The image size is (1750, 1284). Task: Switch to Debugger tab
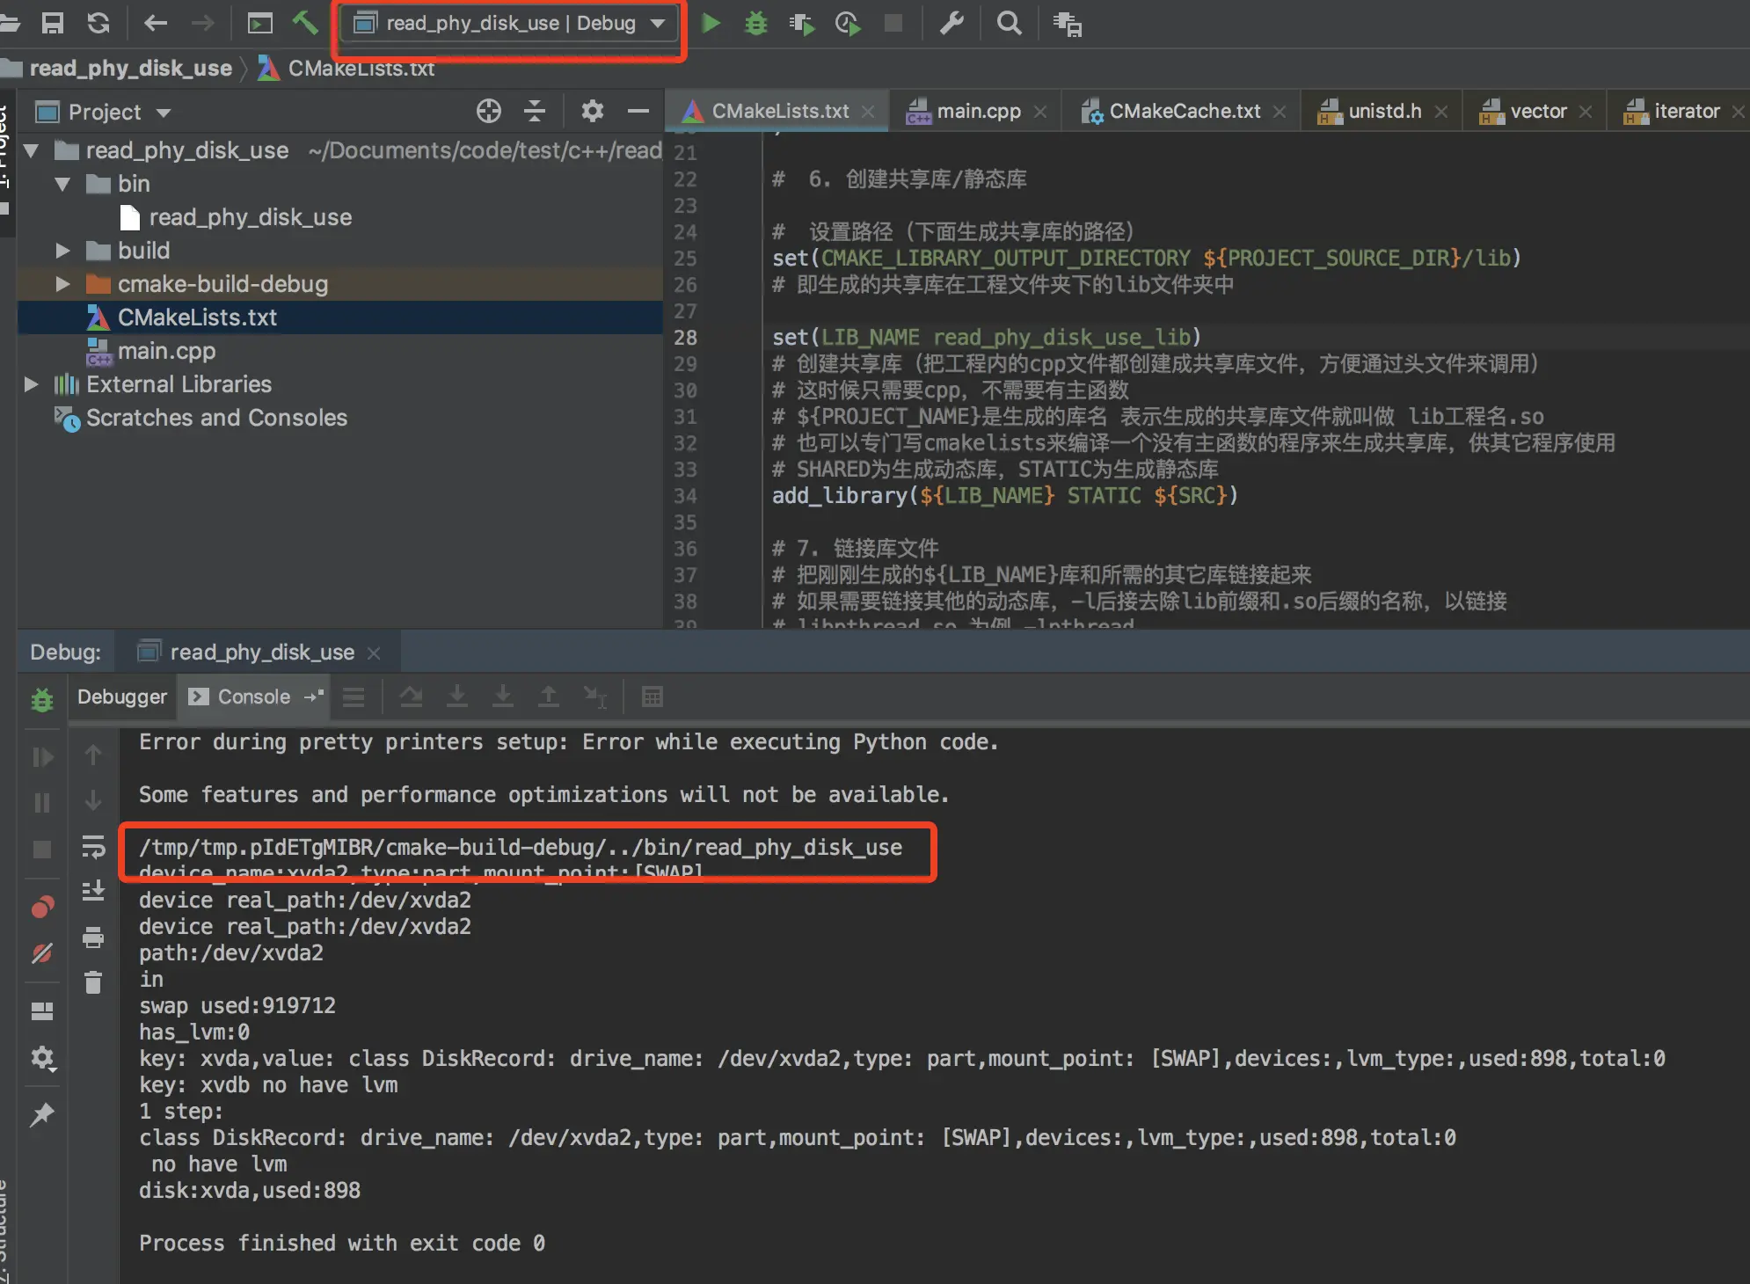point(122,697)
